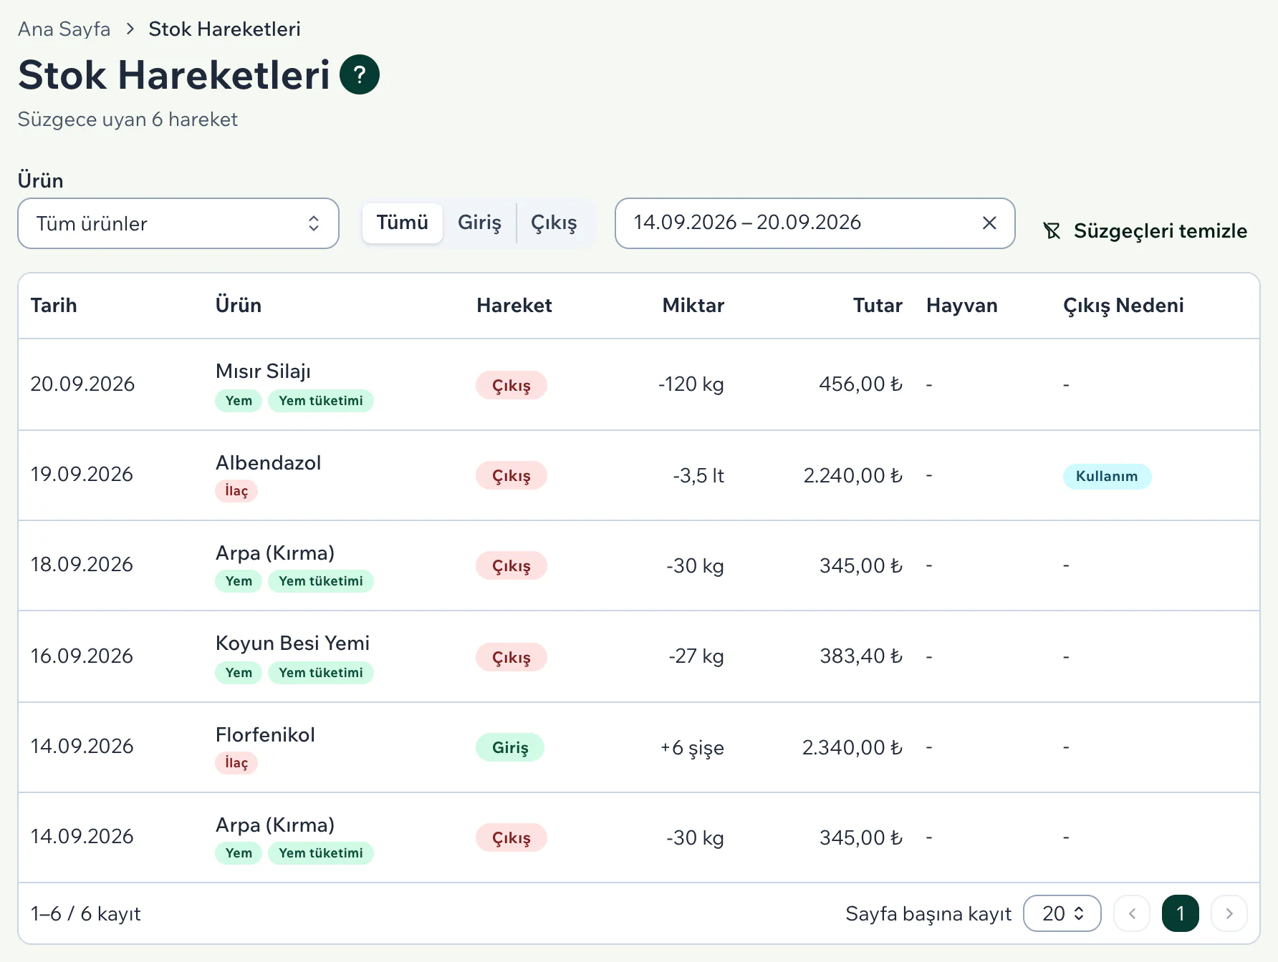
Task: Click the Tutar column header
Action: coord(878,306)
